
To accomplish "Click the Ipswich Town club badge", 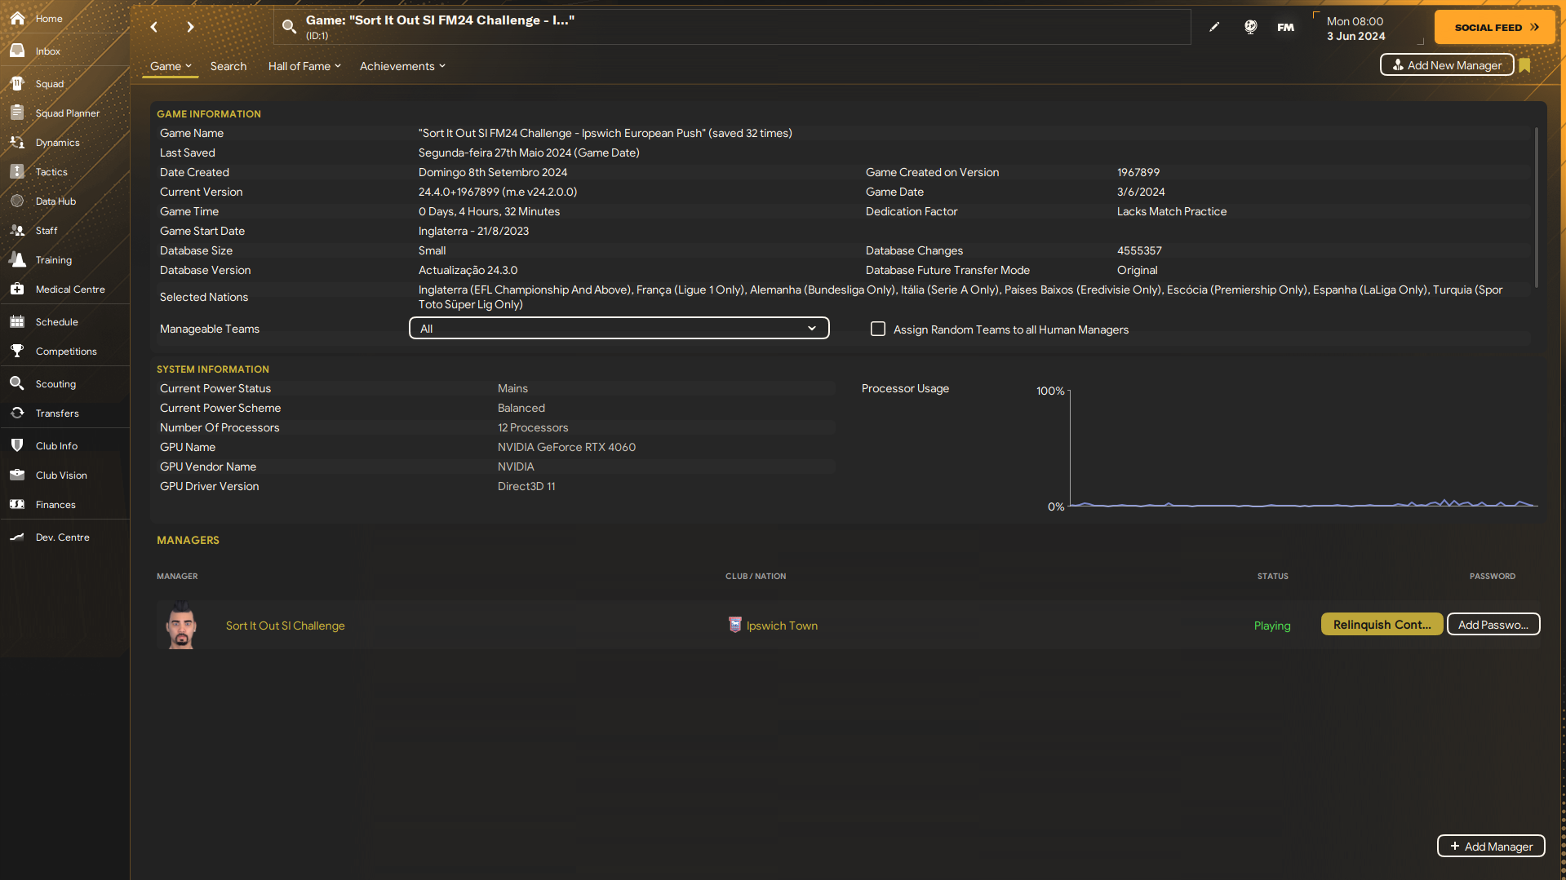I will click(734, 625).
